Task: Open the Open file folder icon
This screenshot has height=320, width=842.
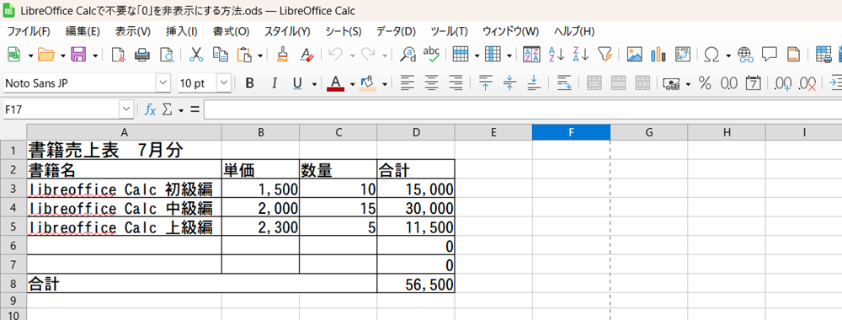Action: (x=46, y=54)
